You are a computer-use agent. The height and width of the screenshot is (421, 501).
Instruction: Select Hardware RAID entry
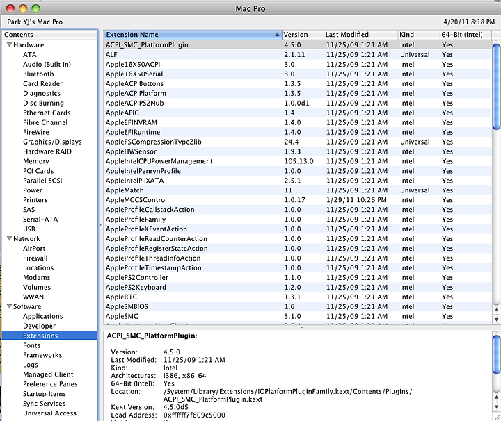[x=47, y=151]
